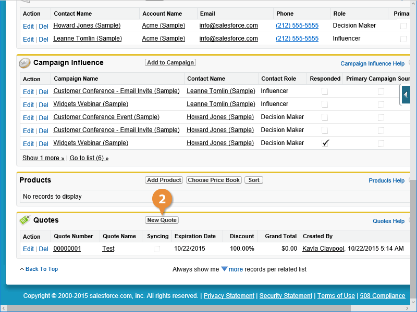The image size is (417, 312).
Task: Click the blue triangle before more
Action: [x=224, y=269]
